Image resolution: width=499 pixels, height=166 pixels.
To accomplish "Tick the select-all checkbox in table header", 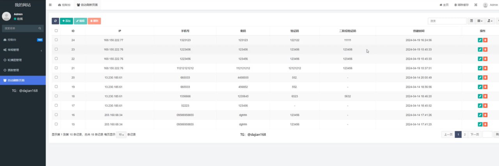I will 56,31.
